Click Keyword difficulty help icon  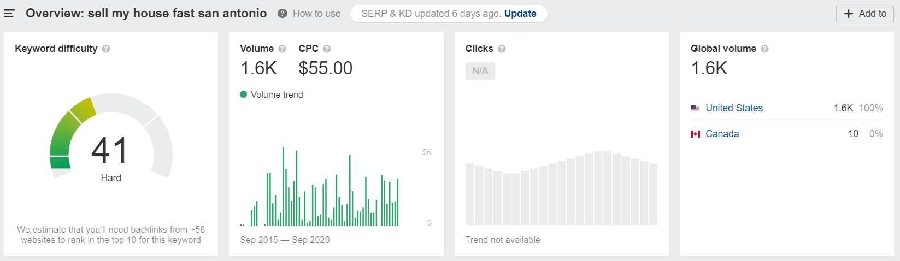coord(106,49)
